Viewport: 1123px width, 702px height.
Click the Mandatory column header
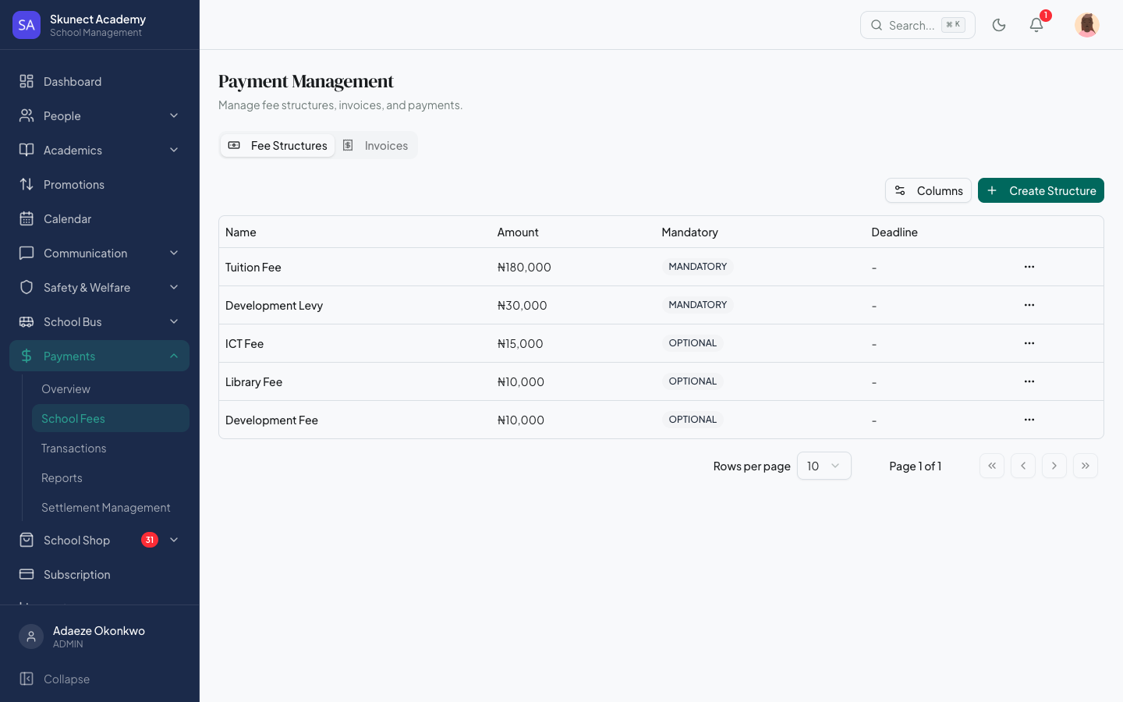click(689, 232)
